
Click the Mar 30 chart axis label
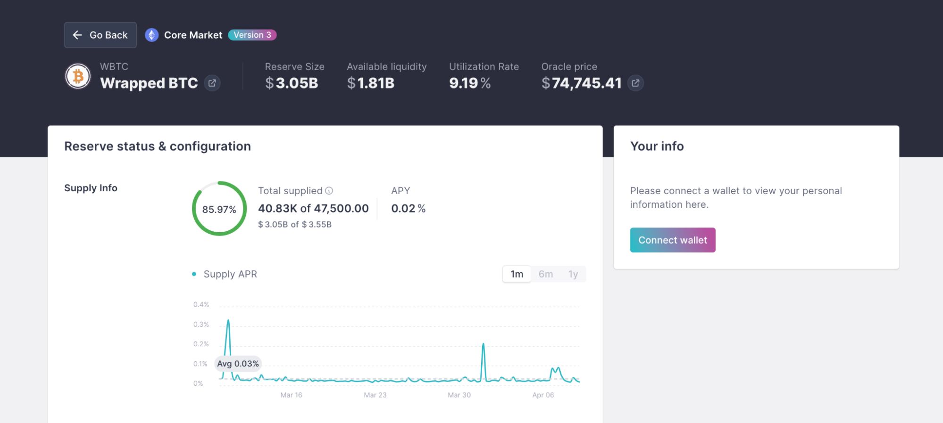point(459,395)
